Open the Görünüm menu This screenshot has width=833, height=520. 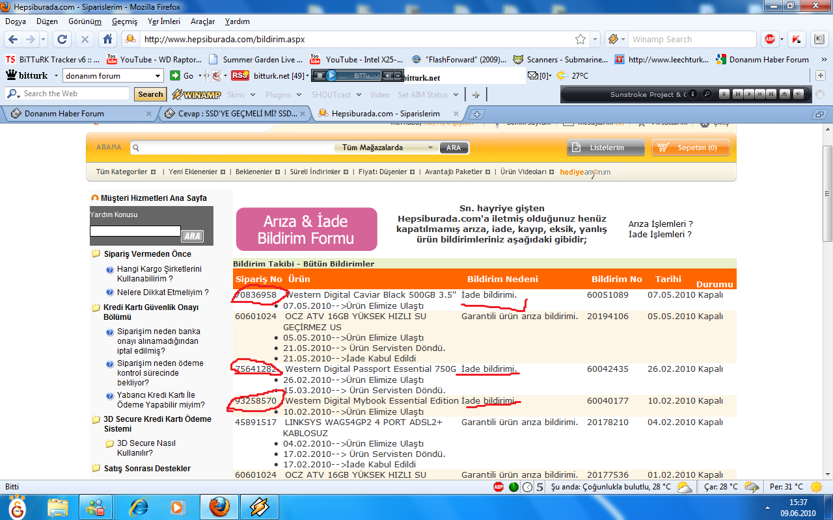pyautogui.click(x=85, y=21)
